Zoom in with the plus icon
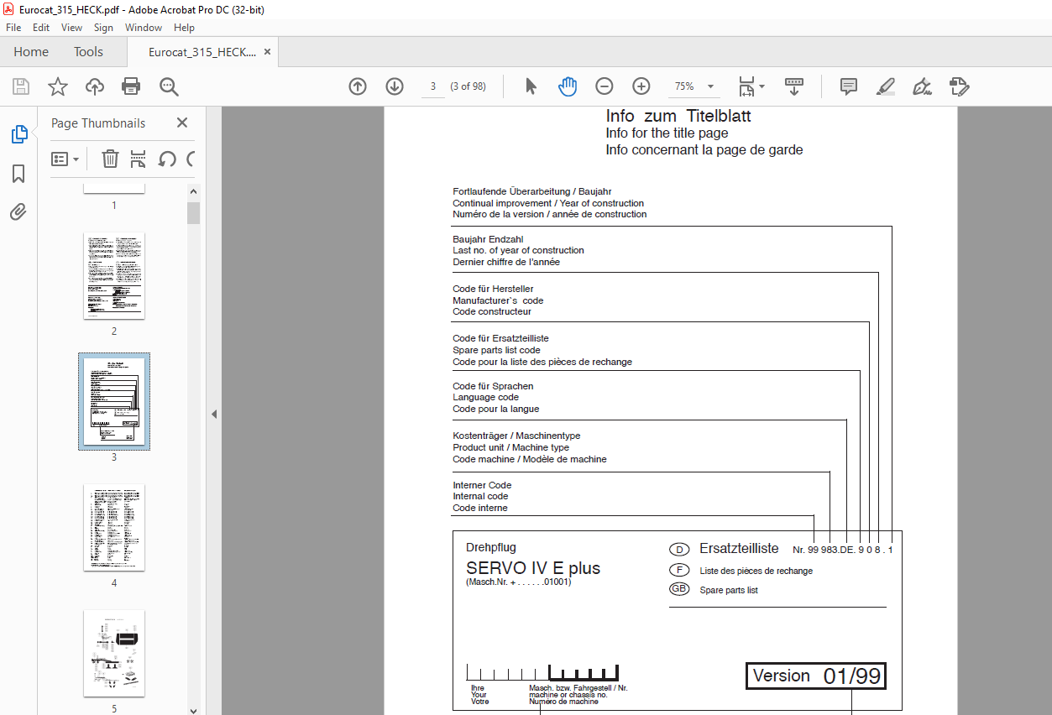 click(641, 86)
